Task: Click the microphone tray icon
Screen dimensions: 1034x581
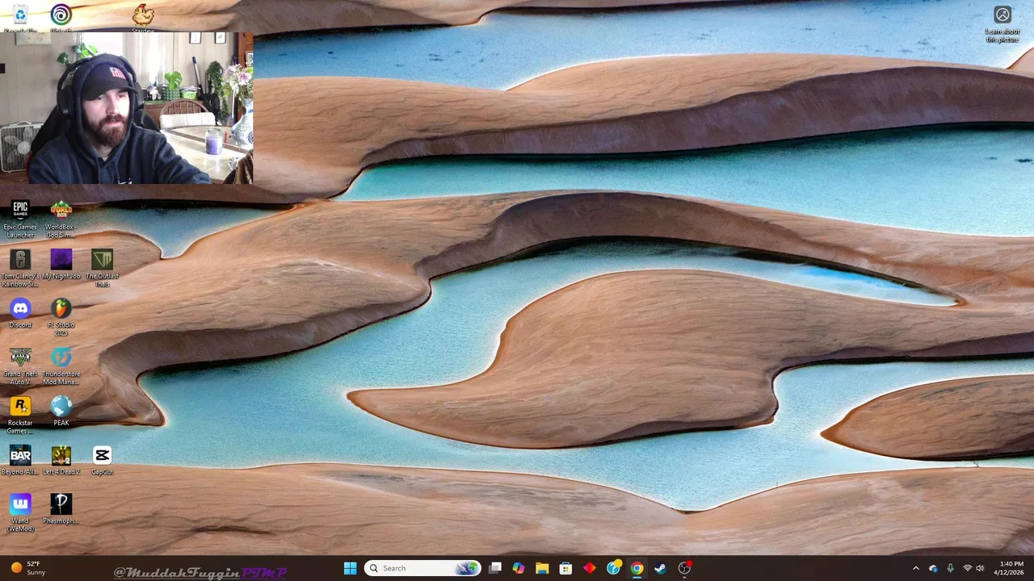Action: (950, 568)
